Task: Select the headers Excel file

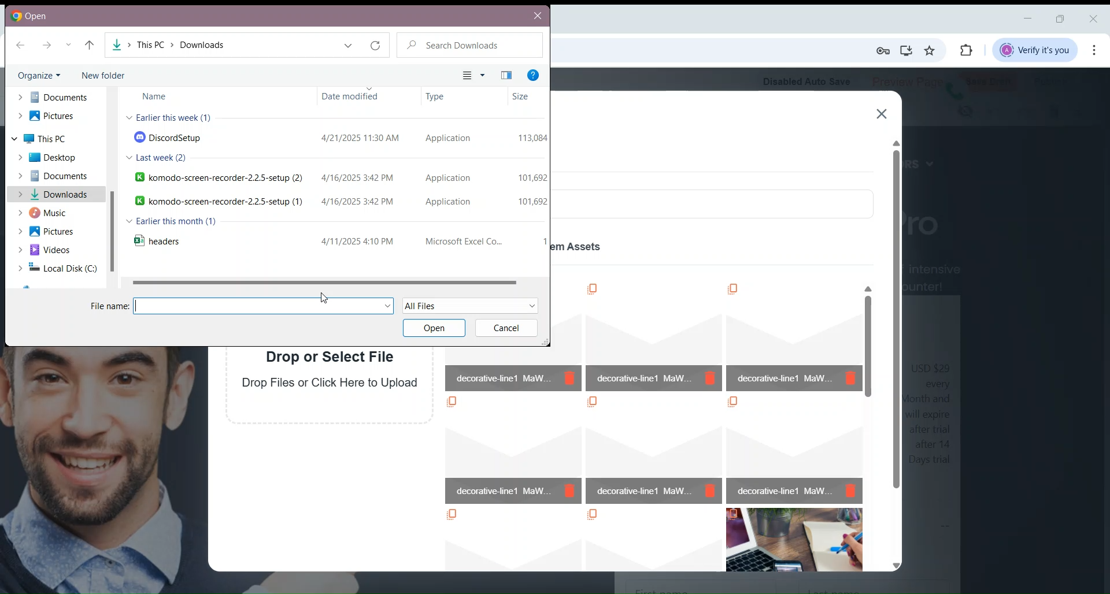Action: [x=164, y=242]
